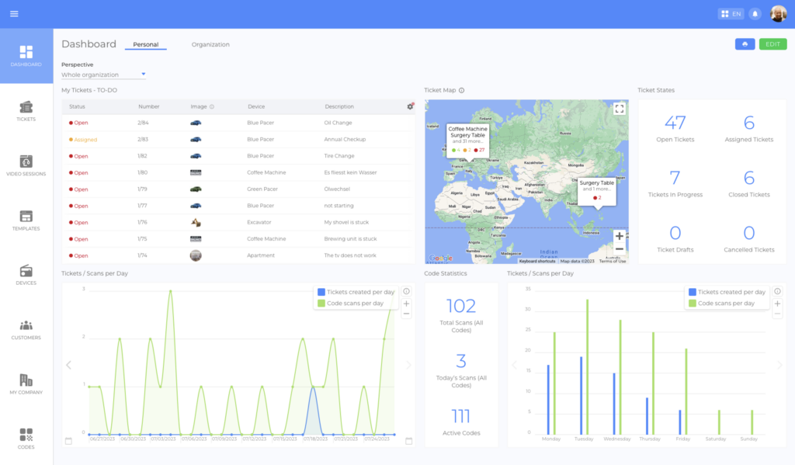The image size is (795, 465).
Task: Click the notification bell icon
Action: coord(755,14)
